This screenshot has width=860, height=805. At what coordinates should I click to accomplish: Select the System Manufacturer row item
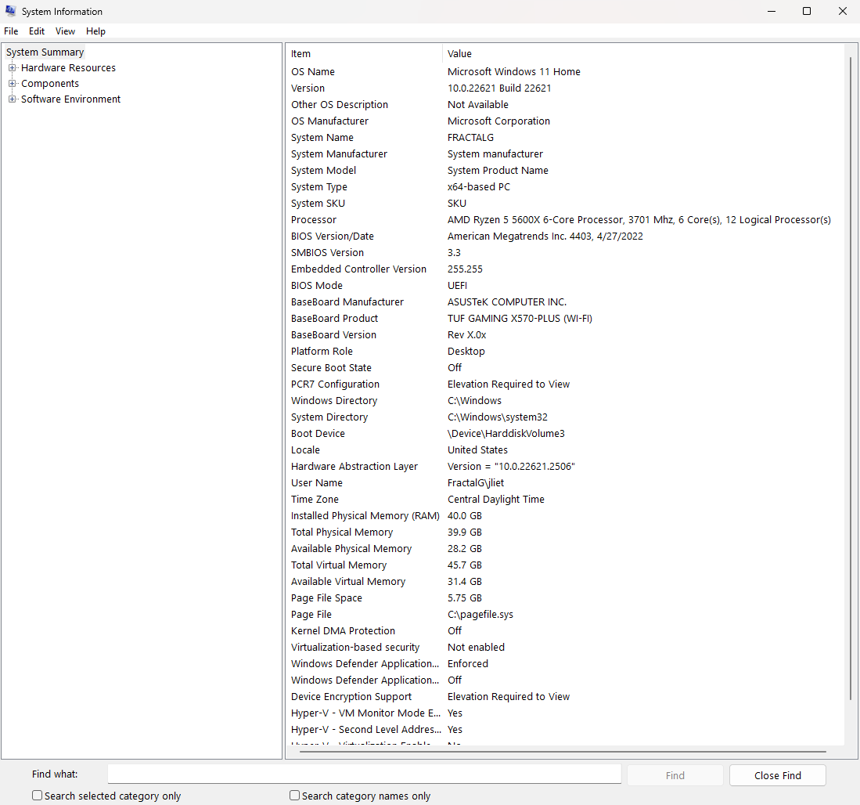point(339,154)
